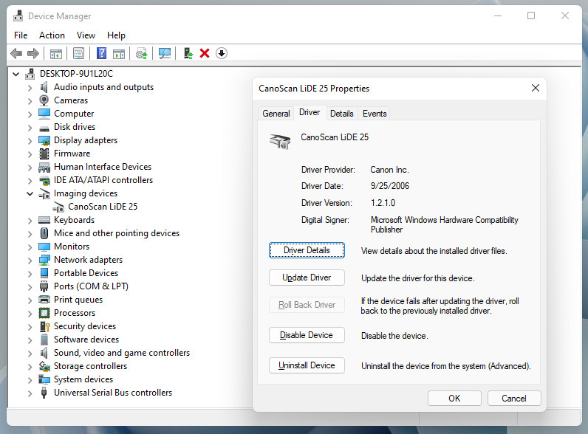This screenshot has width=588, height=434.
Task: Click the Properties toolbar icon
Action: click(x=79, y=54)
